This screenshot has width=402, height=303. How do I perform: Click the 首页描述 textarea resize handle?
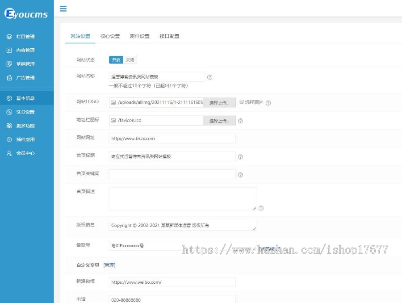tap(254, 208)
